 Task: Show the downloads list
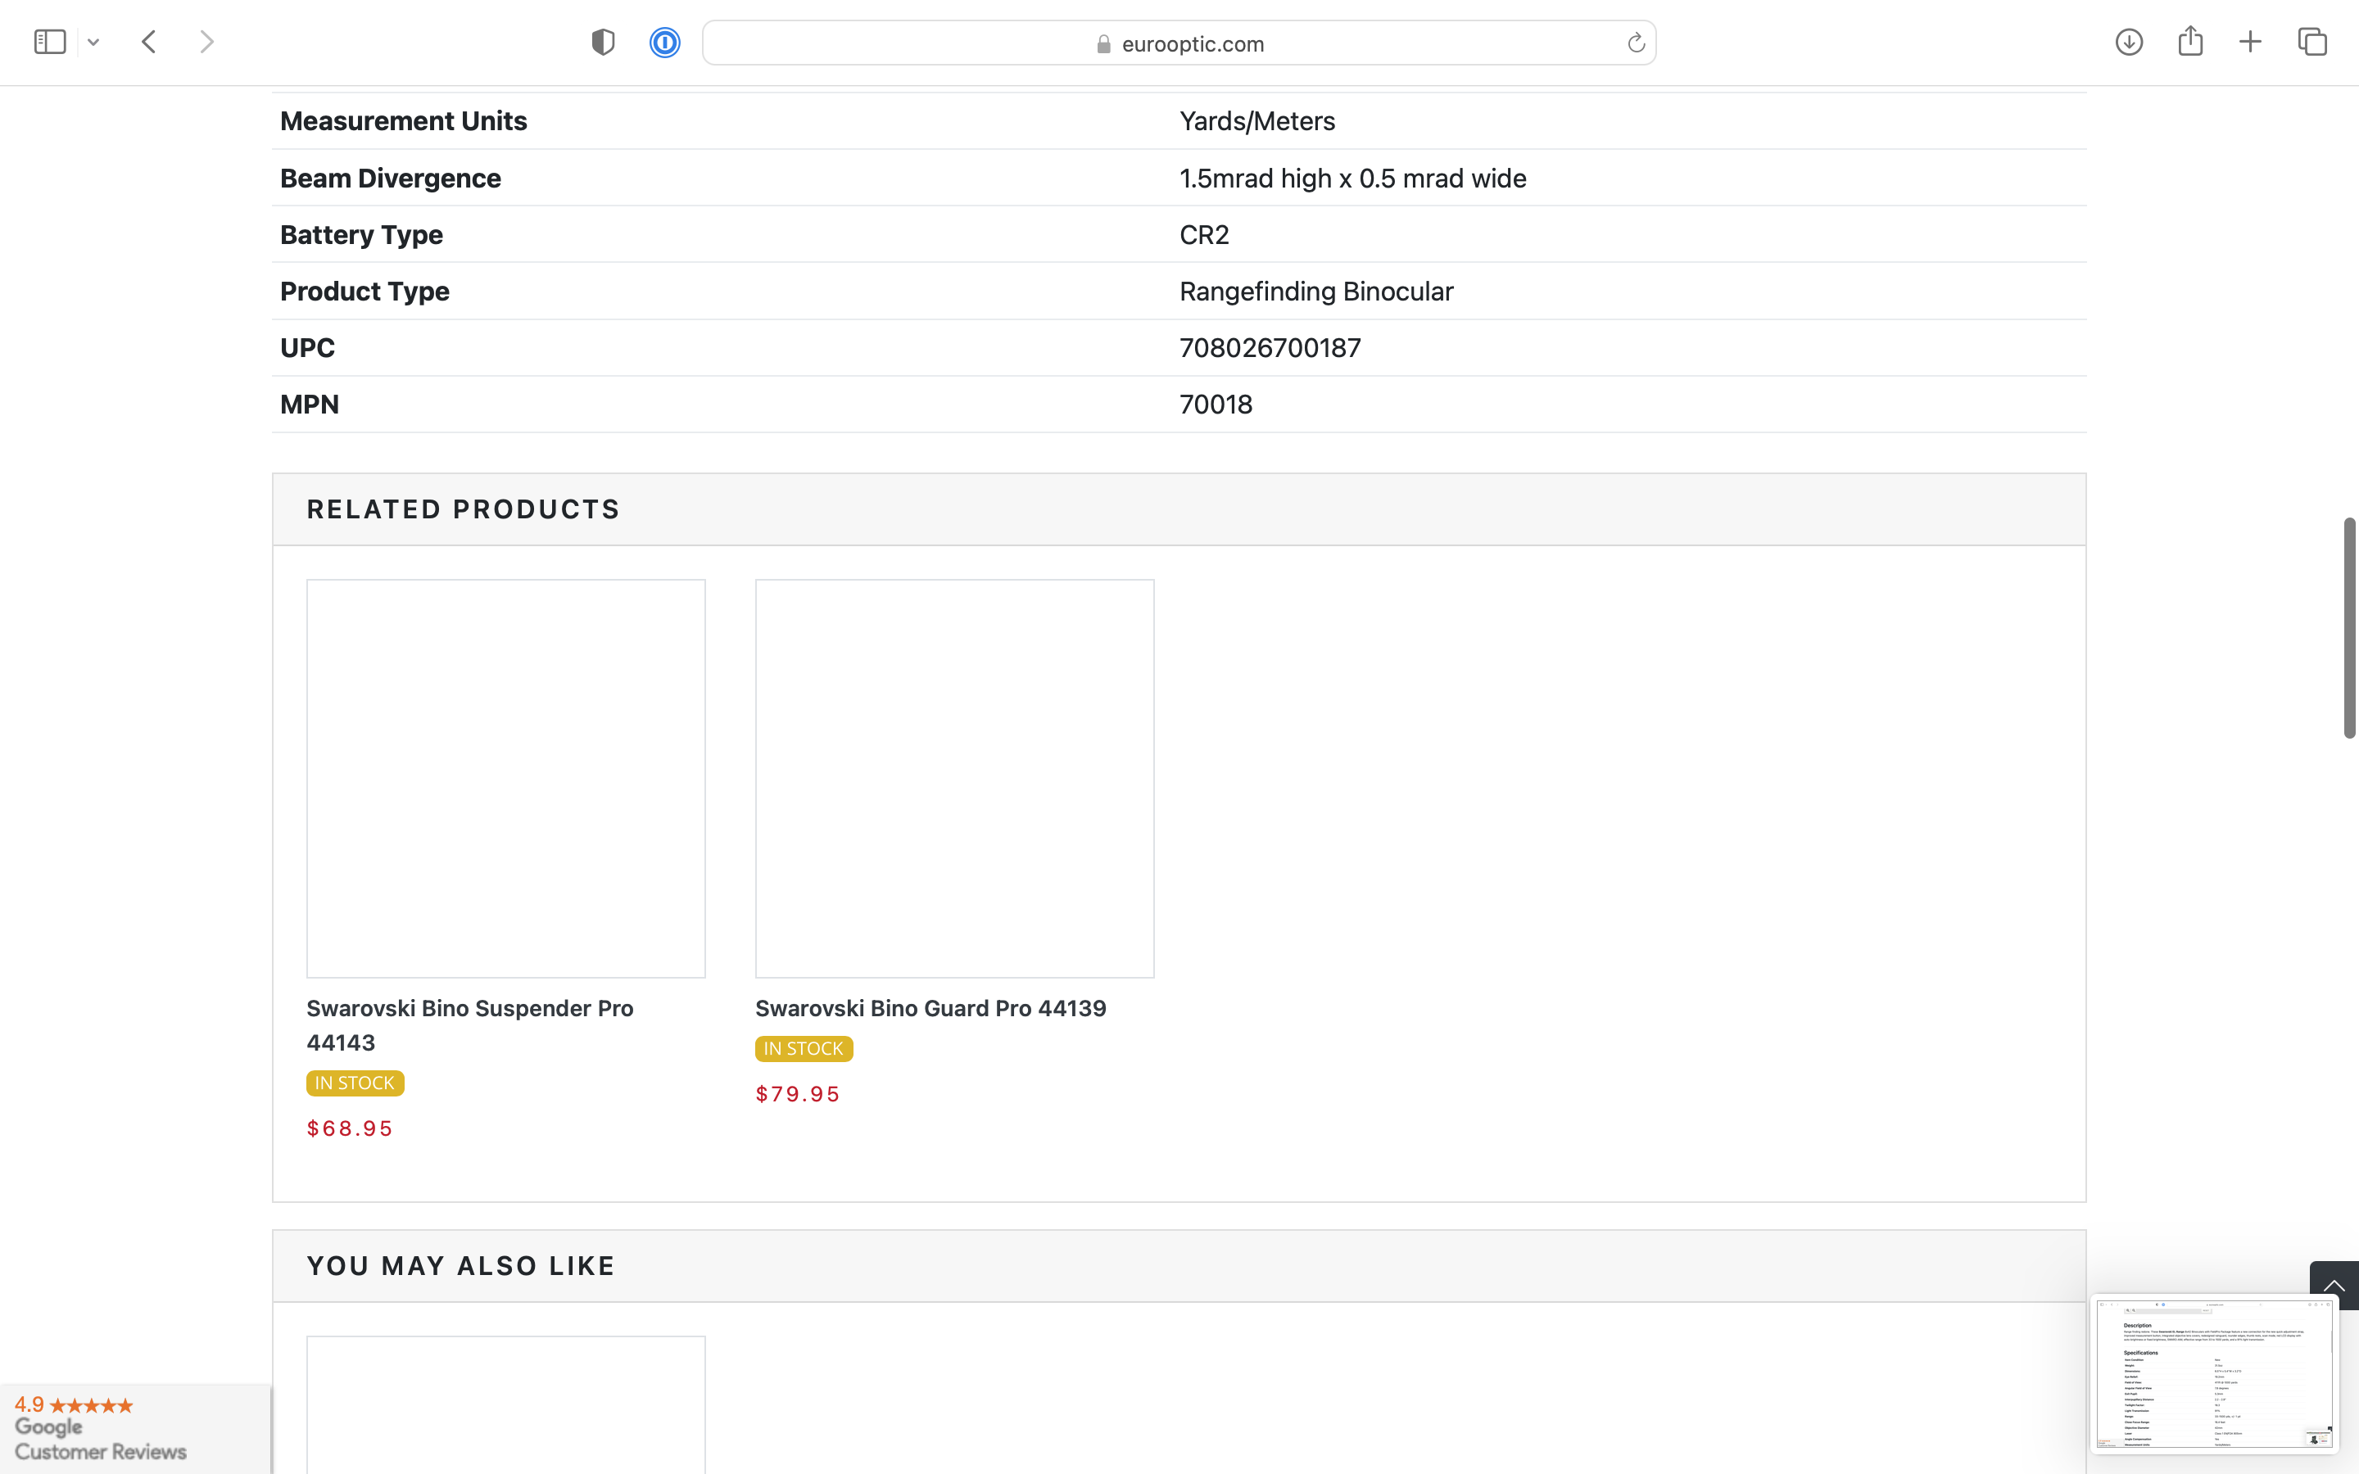pos(2129,42)
